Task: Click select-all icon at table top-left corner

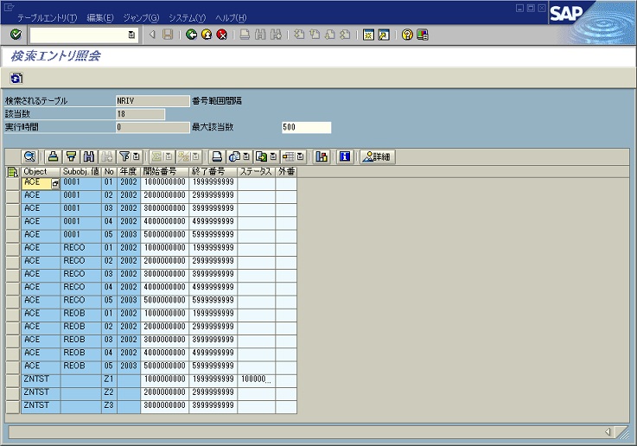Action: (x=12, y=171)
